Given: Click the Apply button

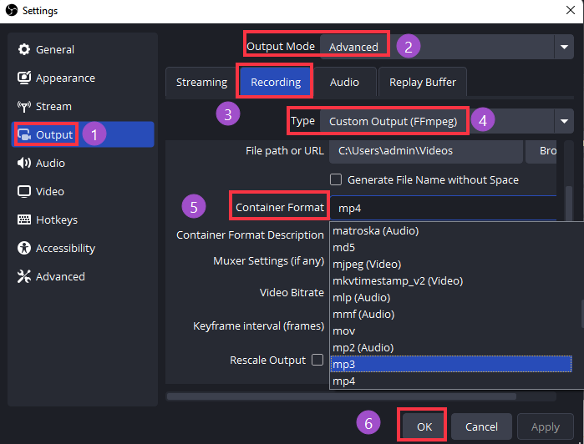Looking at the screenshot, I should coord(546,426).
